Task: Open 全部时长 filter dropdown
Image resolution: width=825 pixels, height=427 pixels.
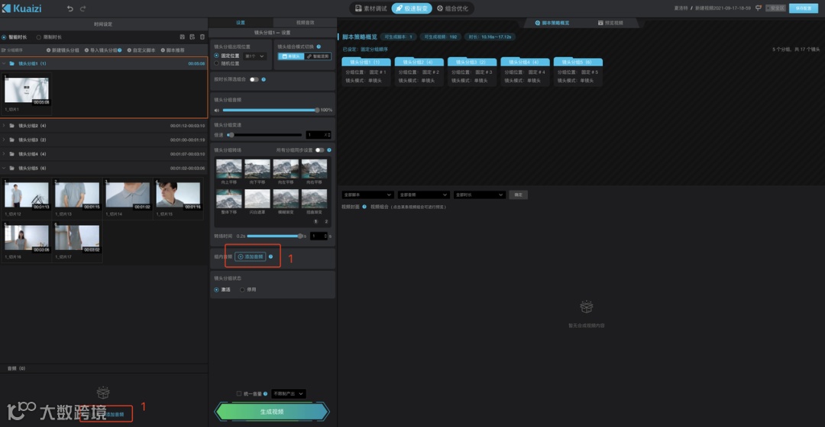Action: [x=479, y=195]
